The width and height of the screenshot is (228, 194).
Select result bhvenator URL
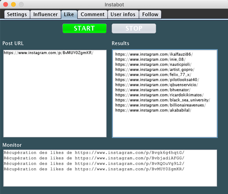click(153, 90)
